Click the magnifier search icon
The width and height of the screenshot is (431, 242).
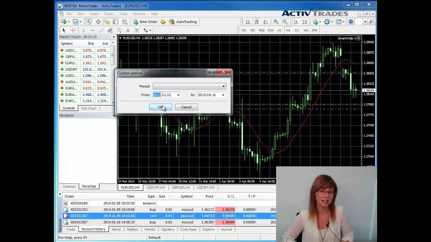371,22
